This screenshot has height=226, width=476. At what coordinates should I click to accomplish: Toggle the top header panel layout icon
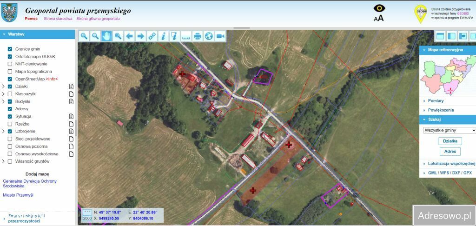pos(440,36)
